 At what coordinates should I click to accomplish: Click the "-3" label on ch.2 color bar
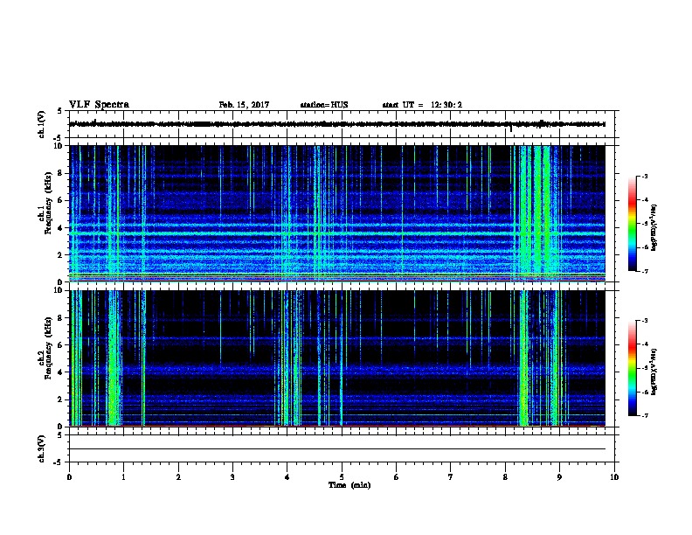[x=644, y=321]
